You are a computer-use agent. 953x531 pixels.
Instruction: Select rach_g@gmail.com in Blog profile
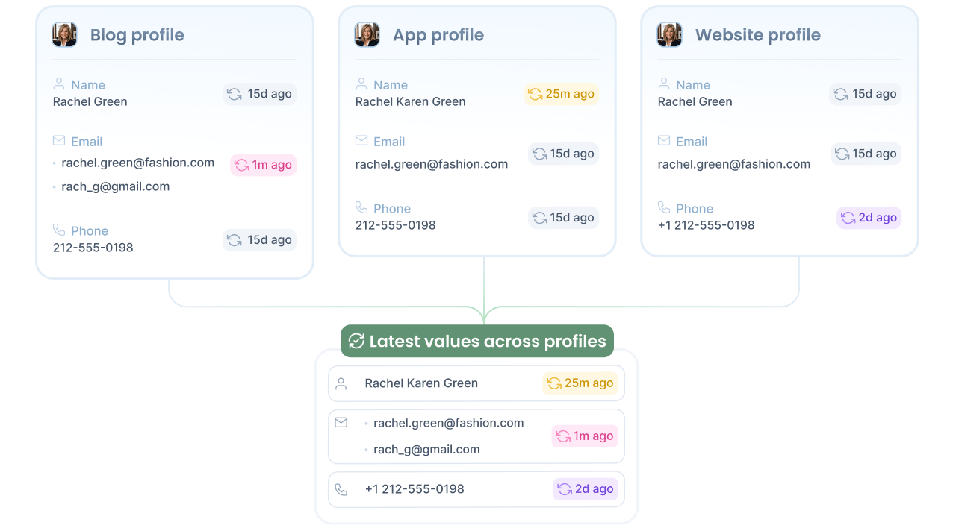[116, 186]
